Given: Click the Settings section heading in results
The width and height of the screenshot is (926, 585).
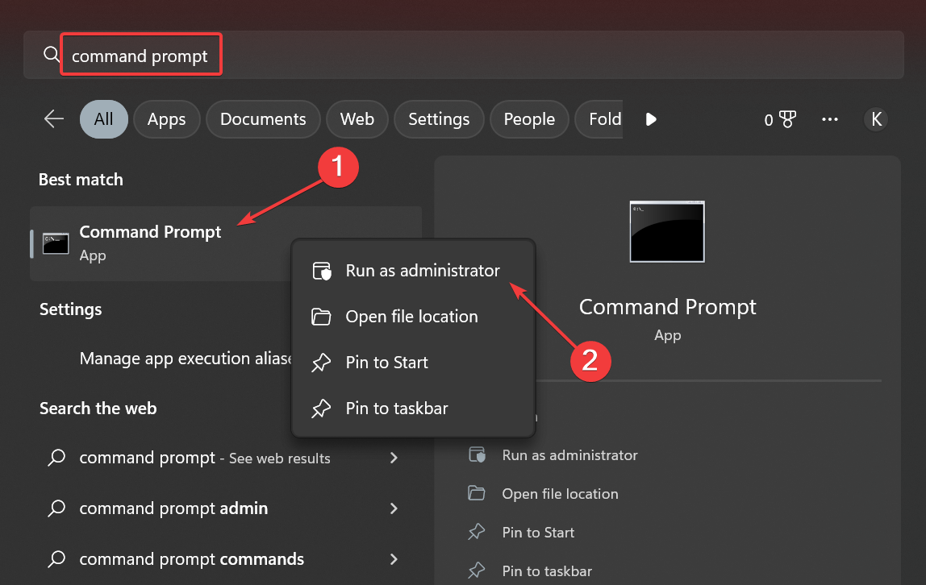Looking at the screenshot, I should tap(70, 309).
